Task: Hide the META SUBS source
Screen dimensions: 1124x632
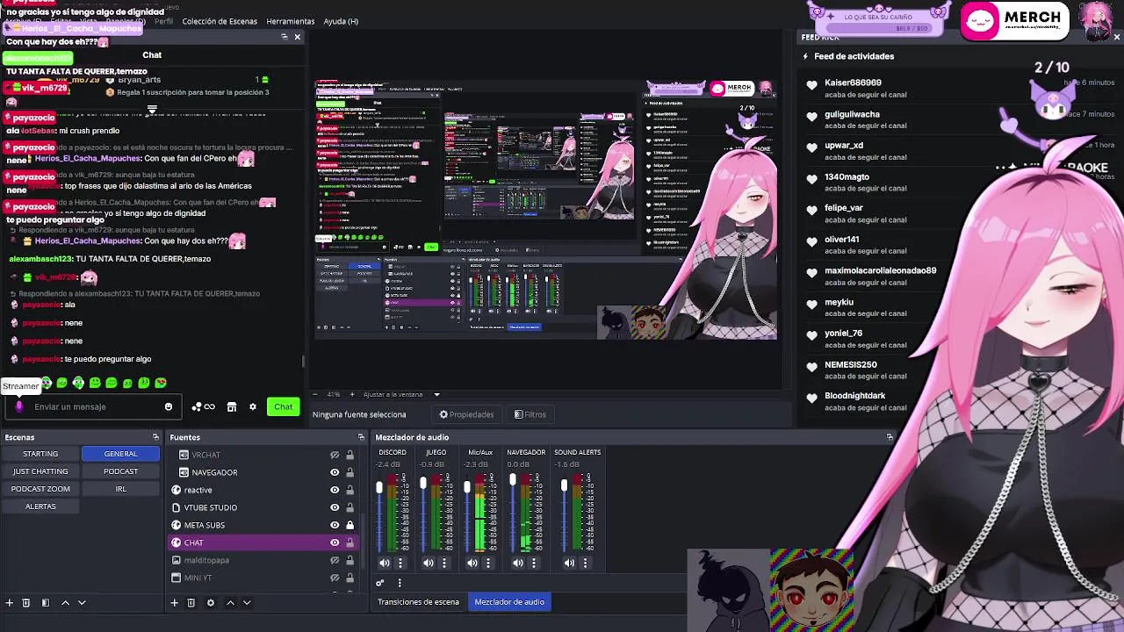Action: (x=335, y=525)
